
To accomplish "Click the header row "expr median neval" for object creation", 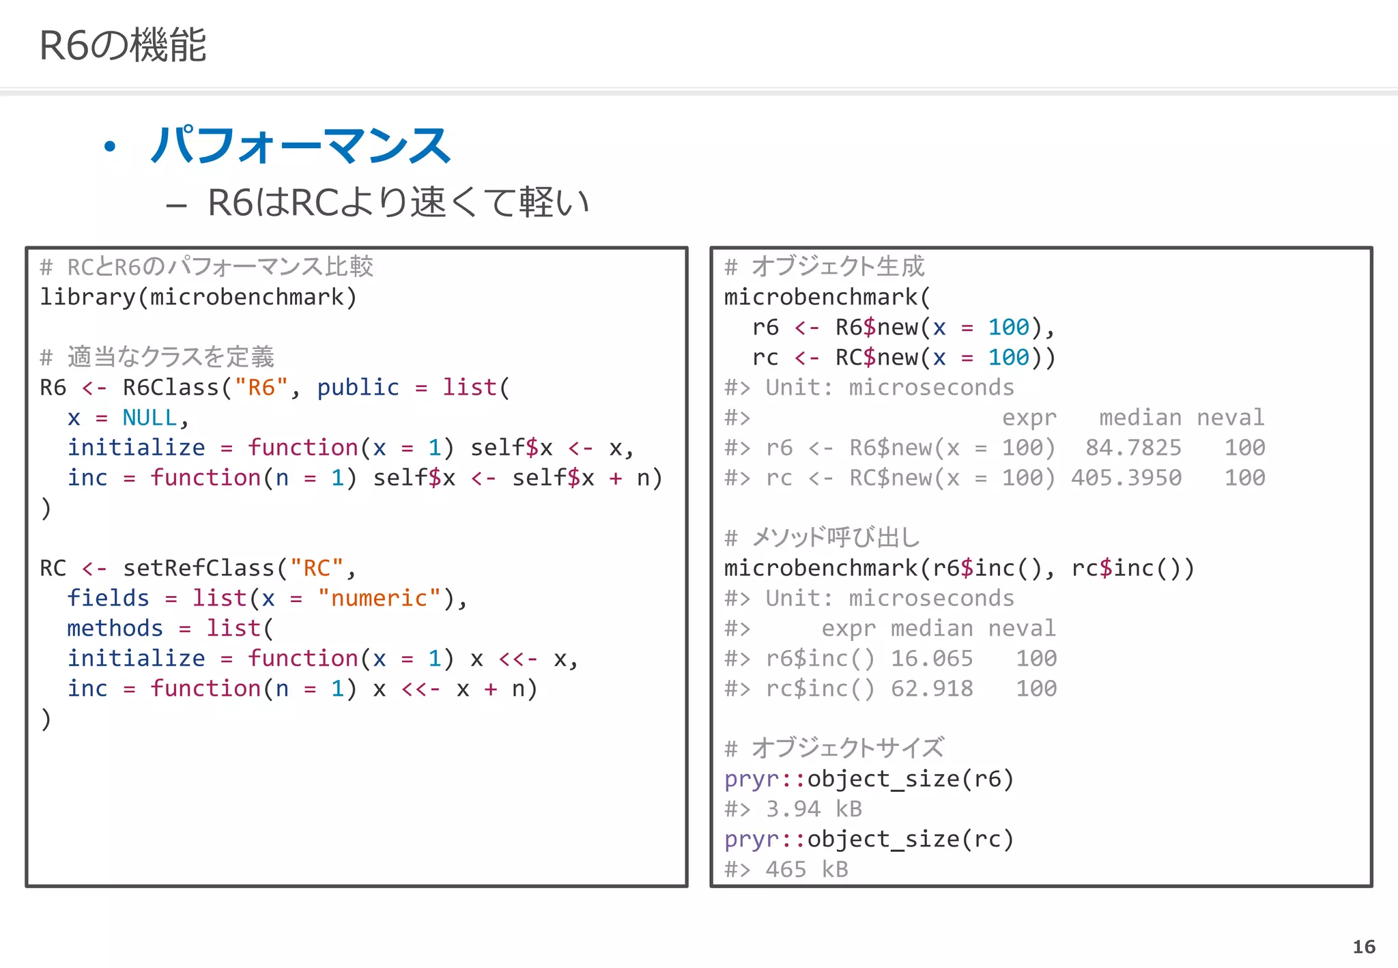I will [x=1133, y=417].
